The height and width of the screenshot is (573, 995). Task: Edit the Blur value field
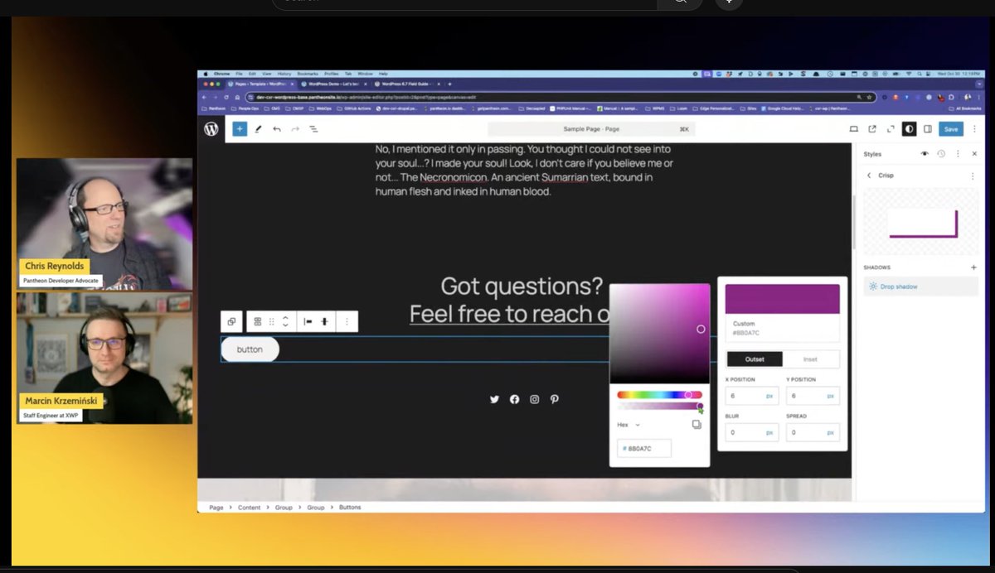(x=745, y=432)
